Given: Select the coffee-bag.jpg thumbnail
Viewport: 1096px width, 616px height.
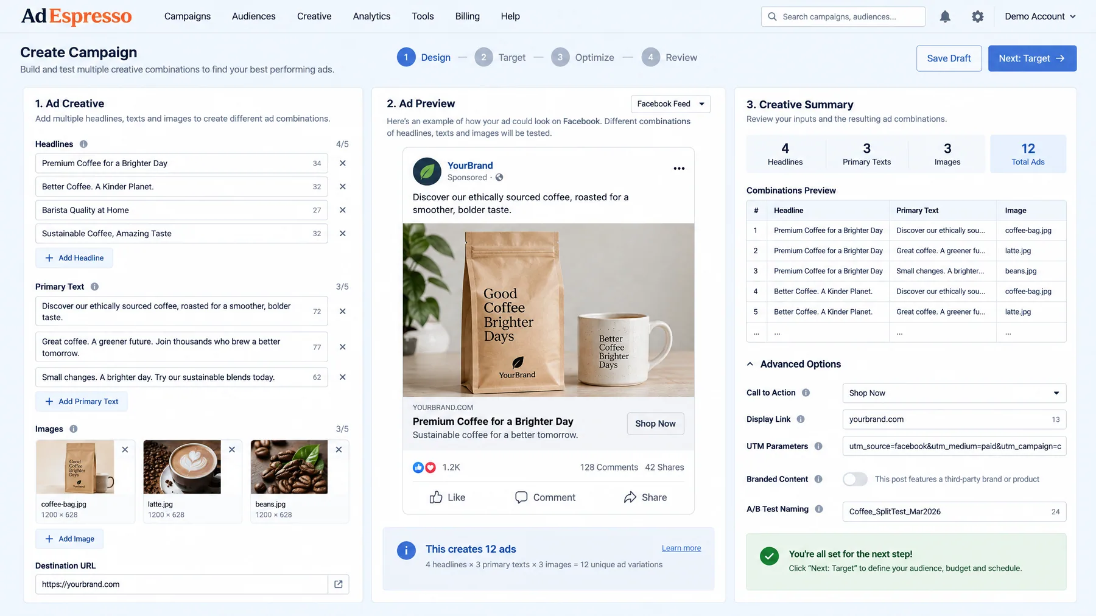Looking at the screenshot, I should tap(75, 467).
